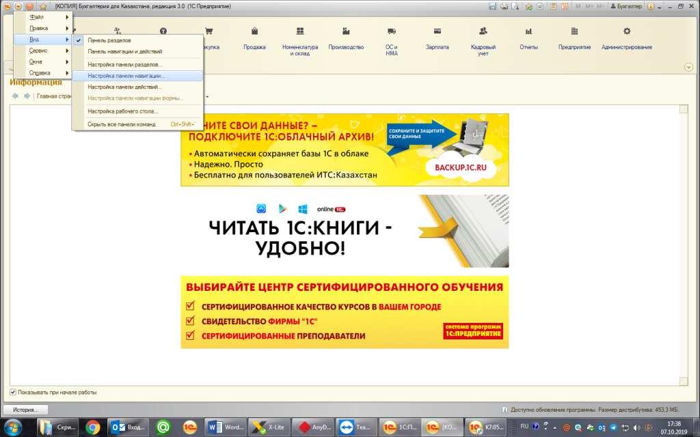The image size is (700, 437).
Task: Open X-Lite from the taskbar
Action: point(269,427)
